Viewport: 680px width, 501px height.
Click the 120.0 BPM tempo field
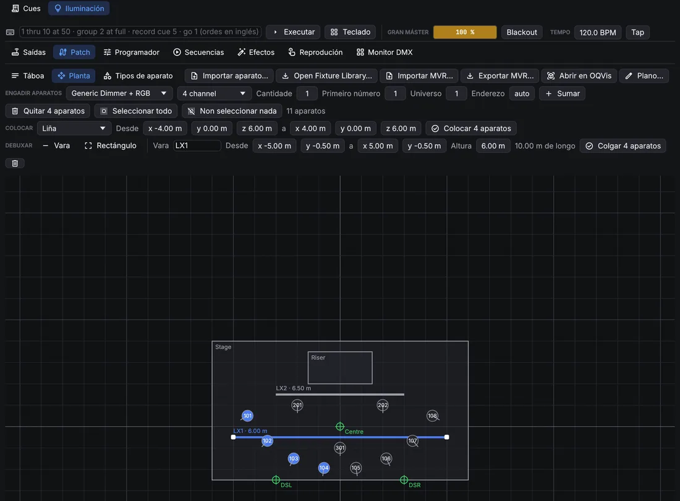point(598,32)
